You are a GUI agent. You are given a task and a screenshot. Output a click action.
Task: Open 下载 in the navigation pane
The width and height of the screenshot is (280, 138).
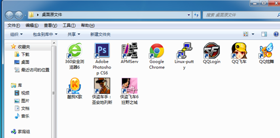25,55
